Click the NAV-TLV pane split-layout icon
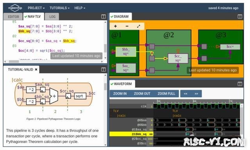This screenshot has height=150, width=250. tap(103, 16)
